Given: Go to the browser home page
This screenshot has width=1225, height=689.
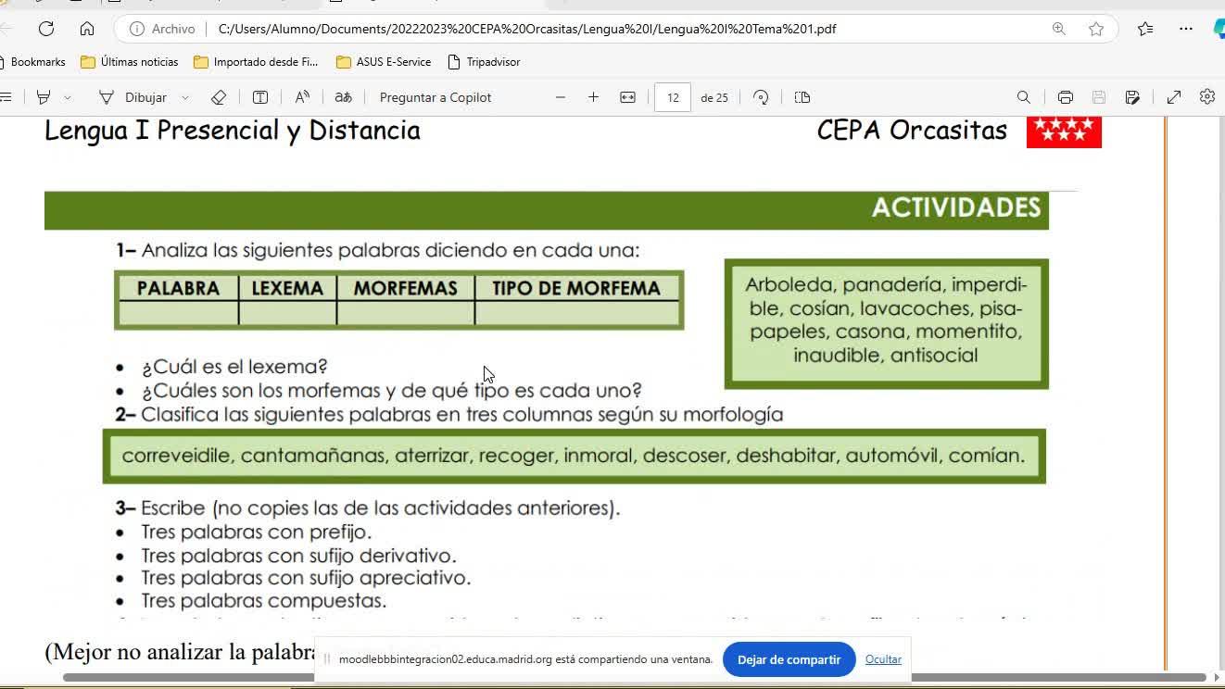Looking at the screenshot, I should [87, 29].
